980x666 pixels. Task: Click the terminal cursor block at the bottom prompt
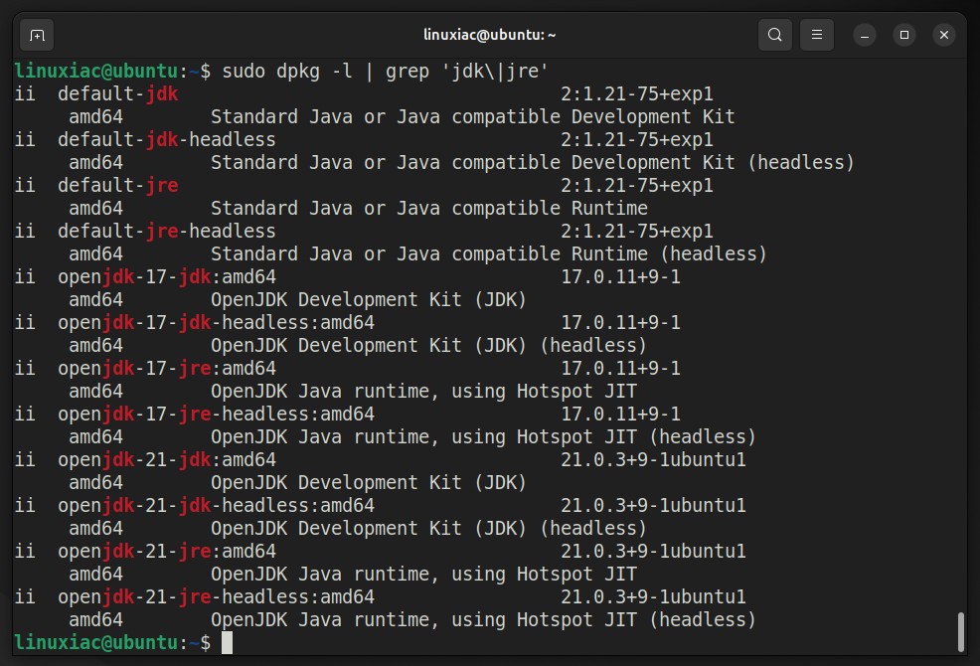(227, 643)
